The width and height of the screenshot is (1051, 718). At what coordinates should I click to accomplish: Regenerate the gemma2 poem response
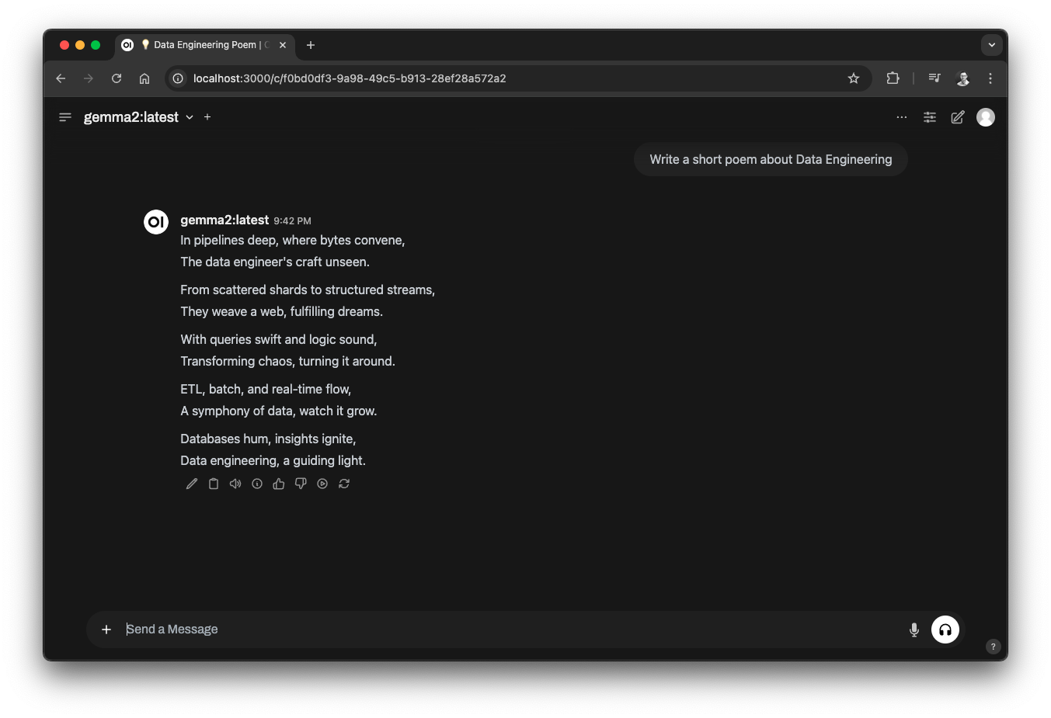(x=344, y=484)
